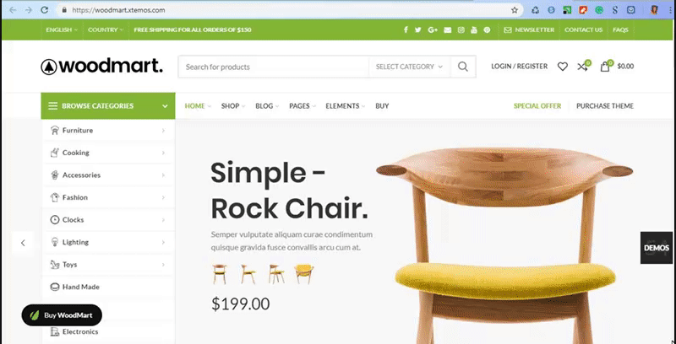Click the Login / Register link
This screenshot has height=344, width=676.
(x=520, y=67)
